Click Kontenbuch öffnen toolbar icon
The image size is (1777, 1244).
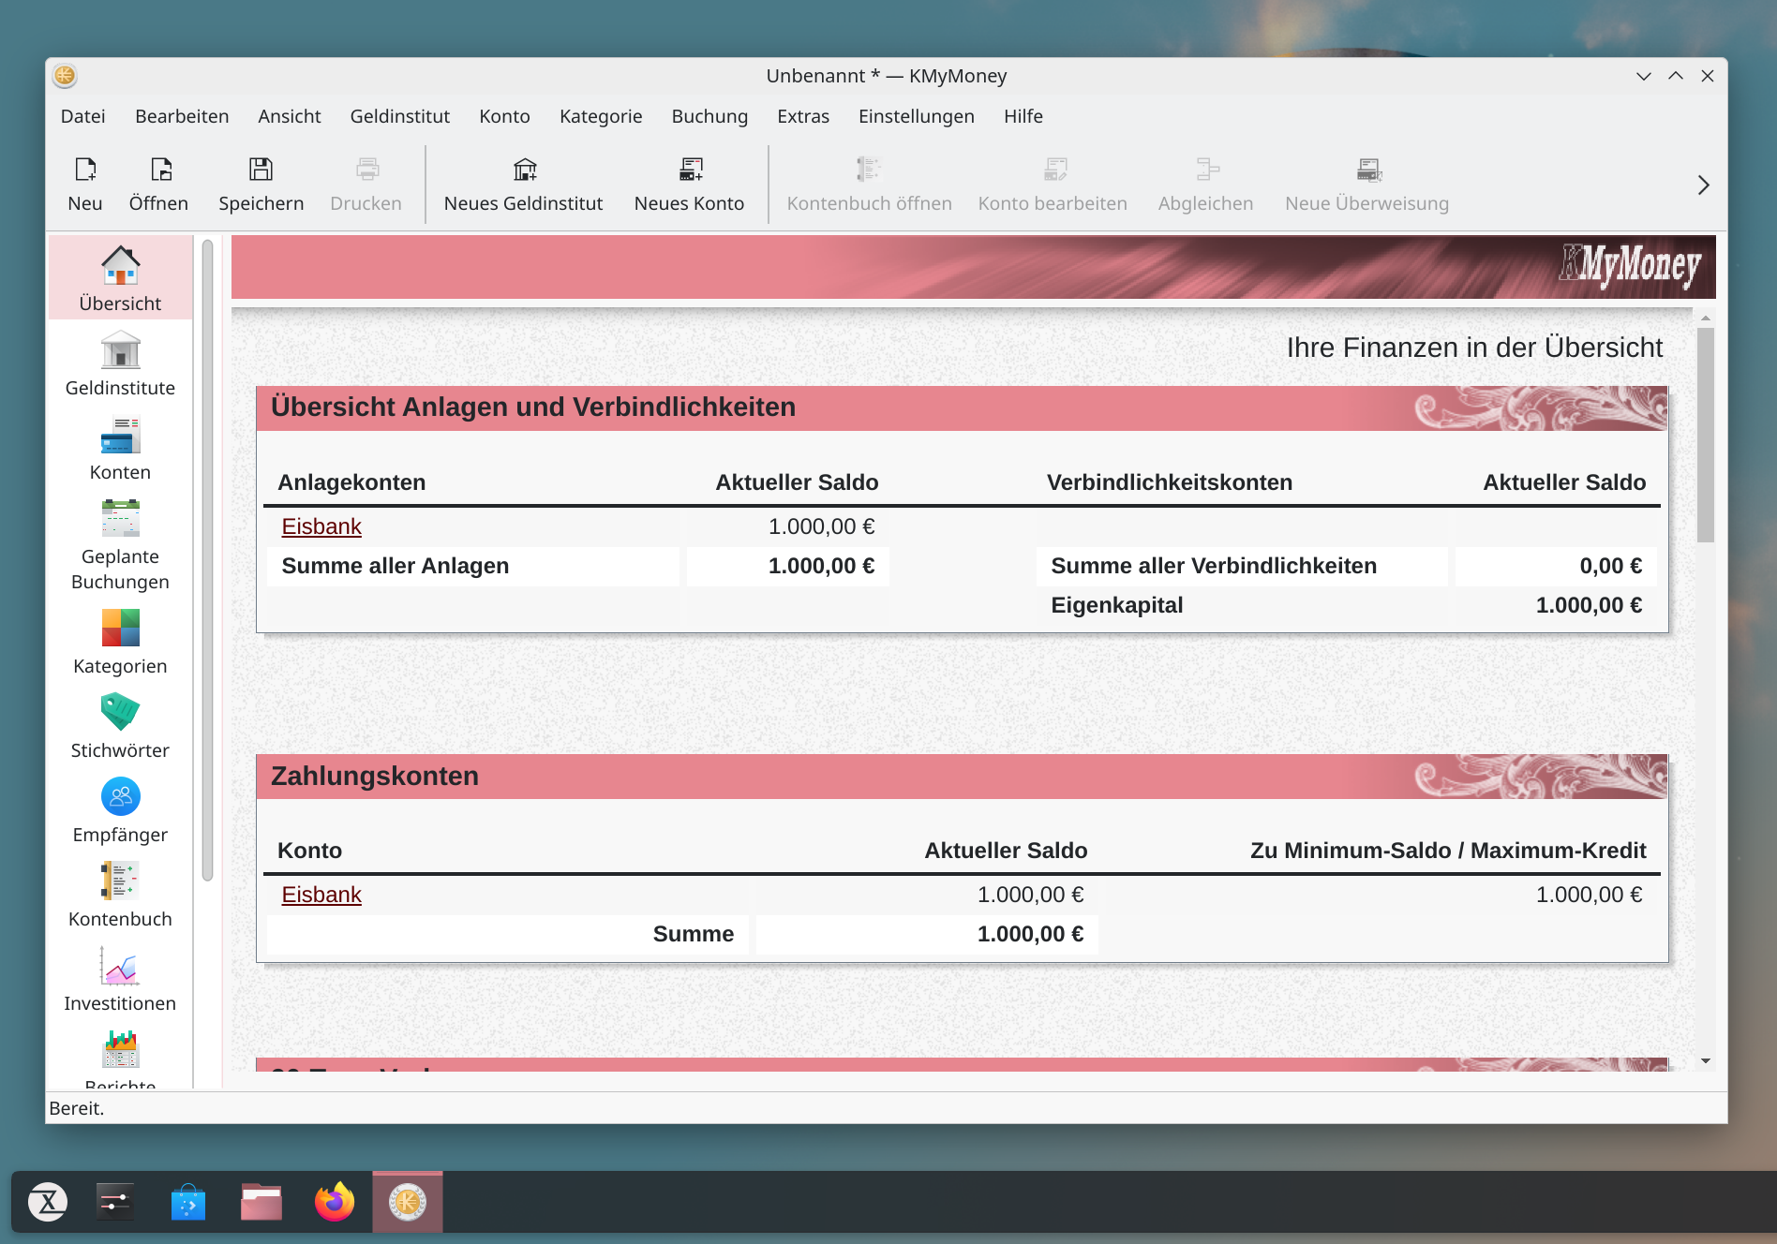tap(870, 185)
